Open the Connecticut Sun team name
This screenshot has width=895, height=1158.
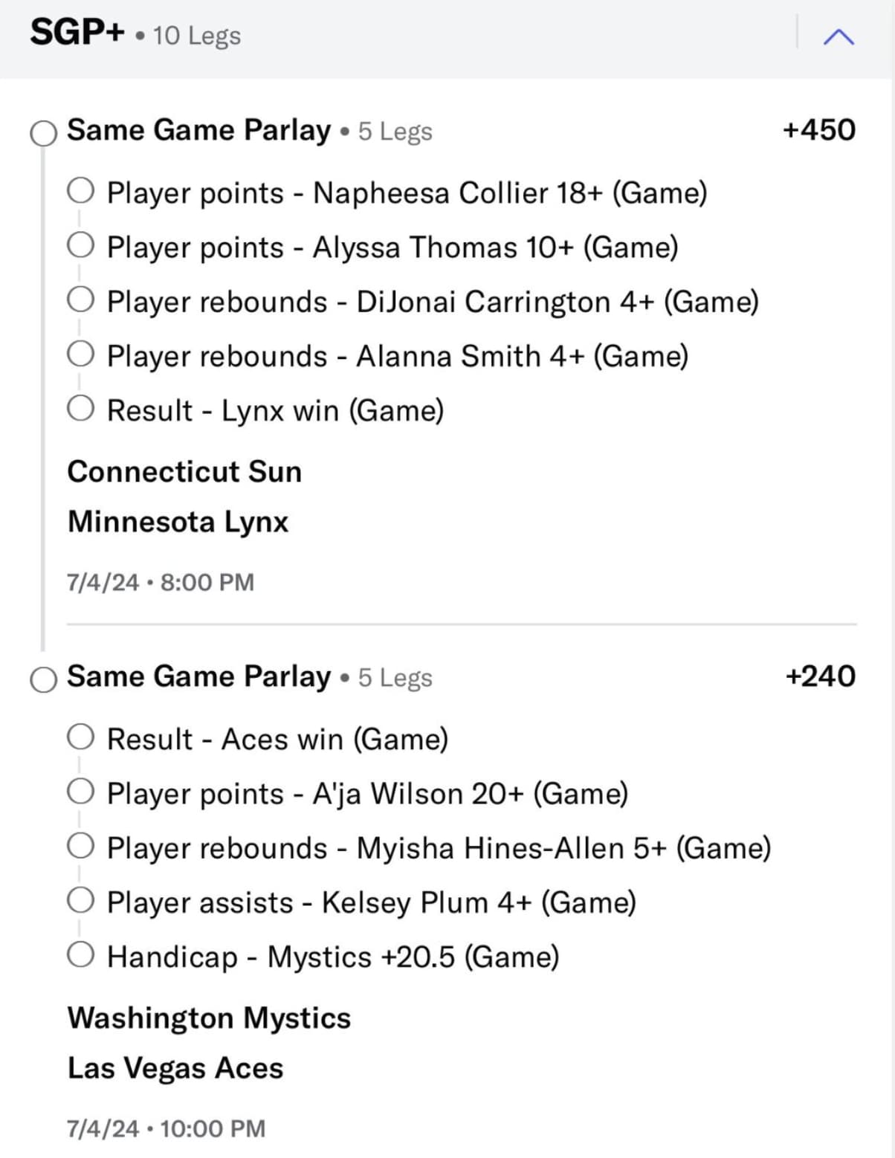[184, 472]
